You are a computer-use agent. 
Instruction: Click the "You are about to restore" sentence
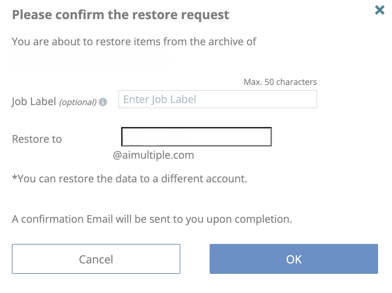click(x=134, y=42)
